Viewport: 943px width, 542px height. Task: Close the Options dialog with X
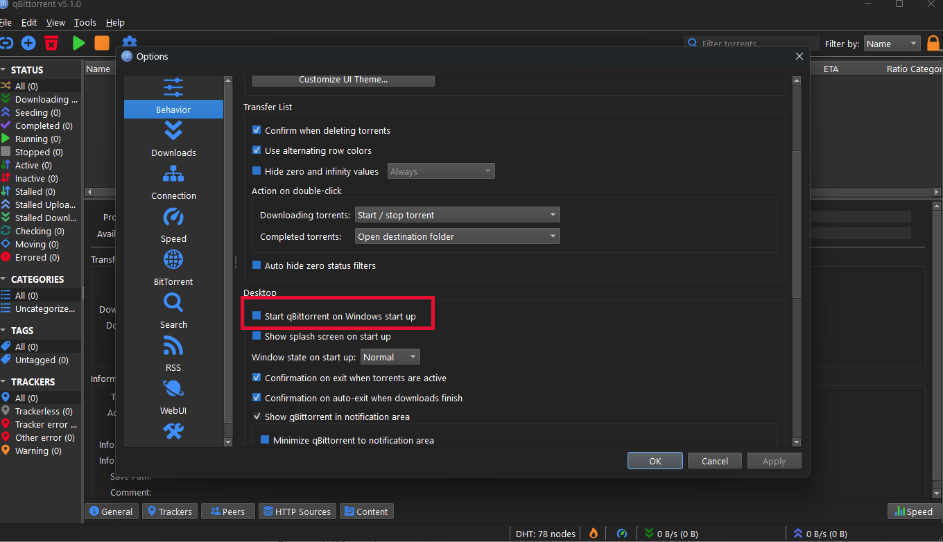(x=799, y=56)
